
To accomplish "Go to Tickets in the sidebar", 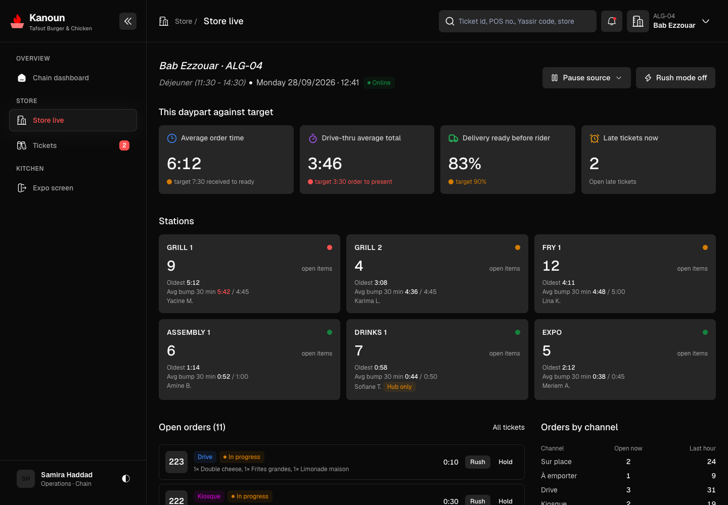I will coord(73,145).
